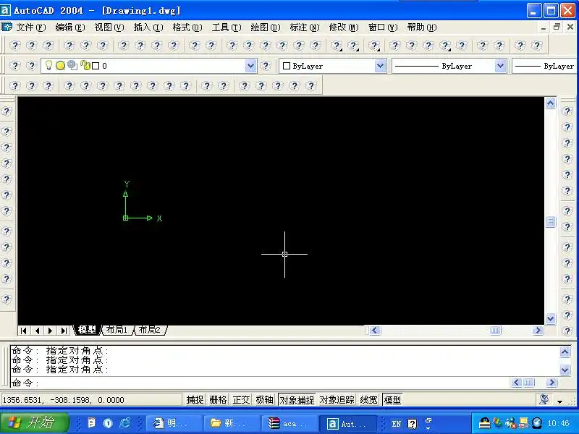The height and width of the screenshot is (434, 579).
Task: Click drawing area horizontal scrollbar thumb
Action: coord(496,331)
